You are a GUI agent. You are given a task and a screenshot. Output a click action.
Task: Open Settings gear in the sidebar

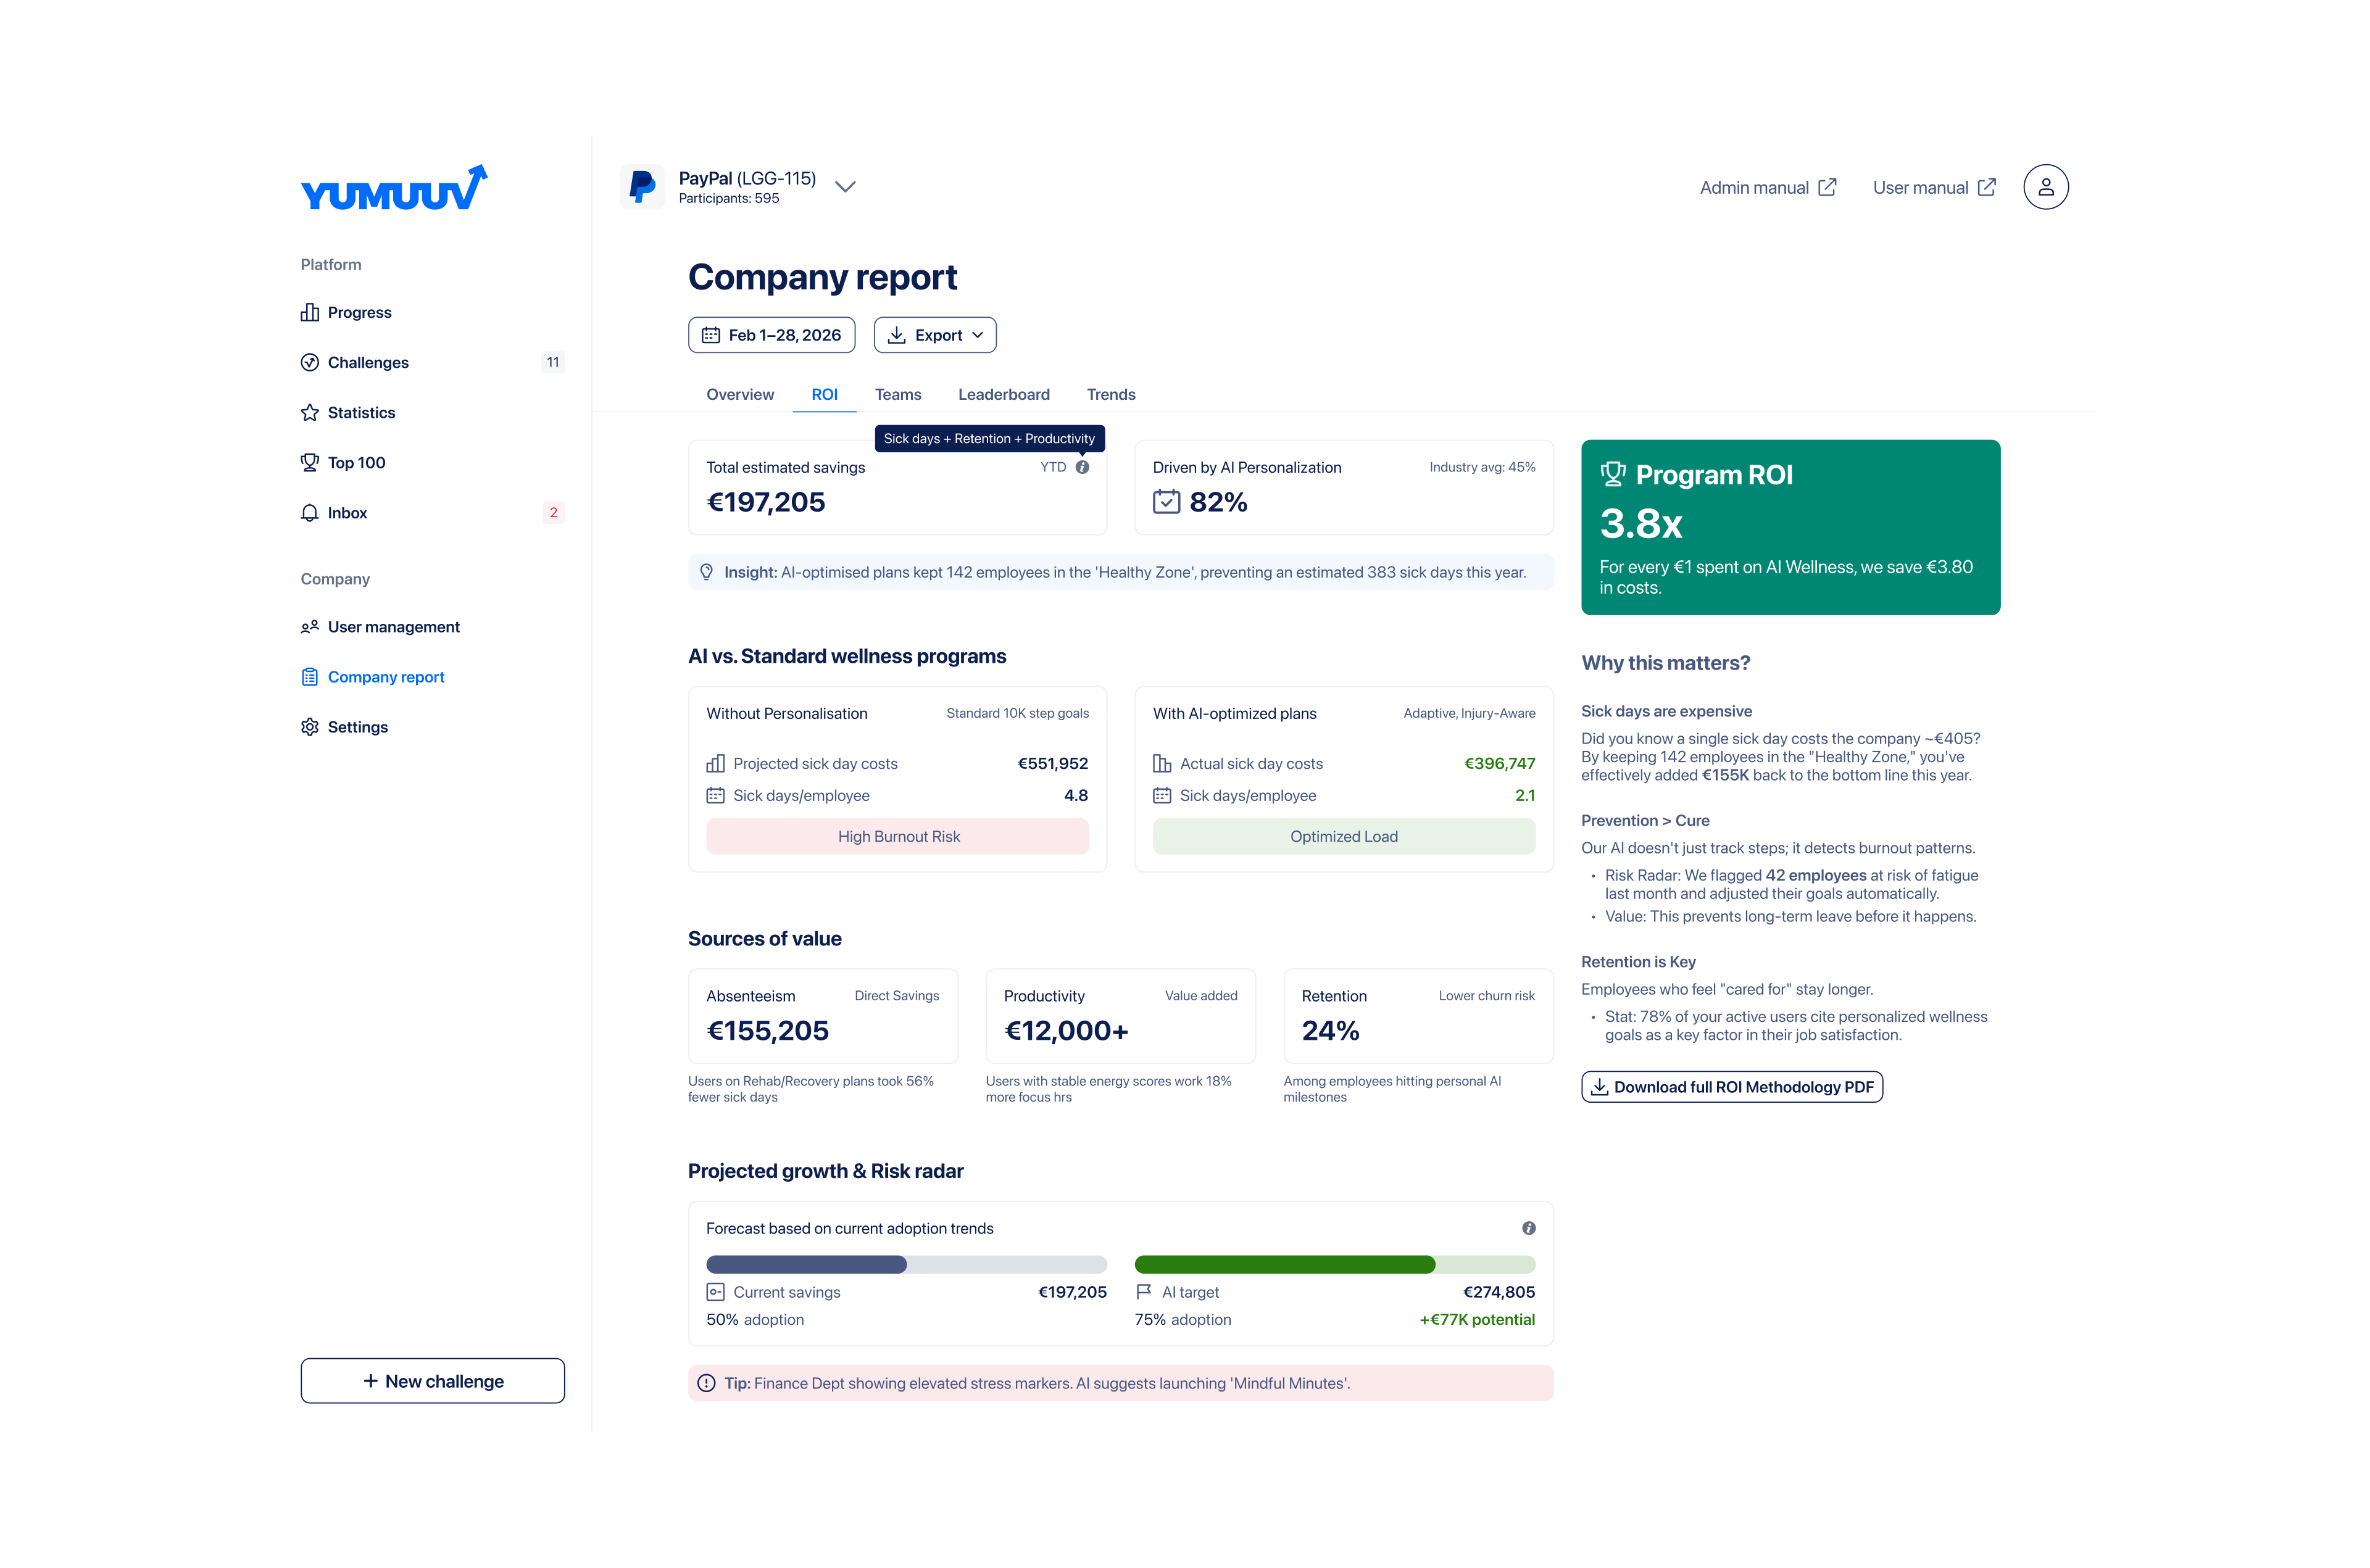coord(357,727)
